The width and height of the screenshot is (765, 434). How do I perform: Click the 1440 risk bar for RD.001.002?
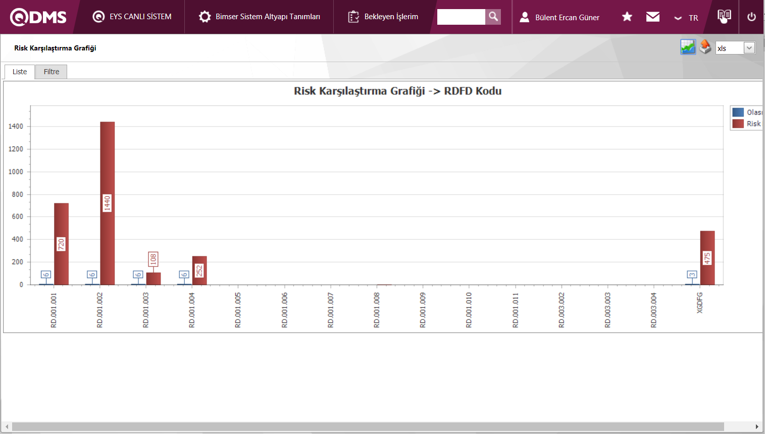point(107,203)
